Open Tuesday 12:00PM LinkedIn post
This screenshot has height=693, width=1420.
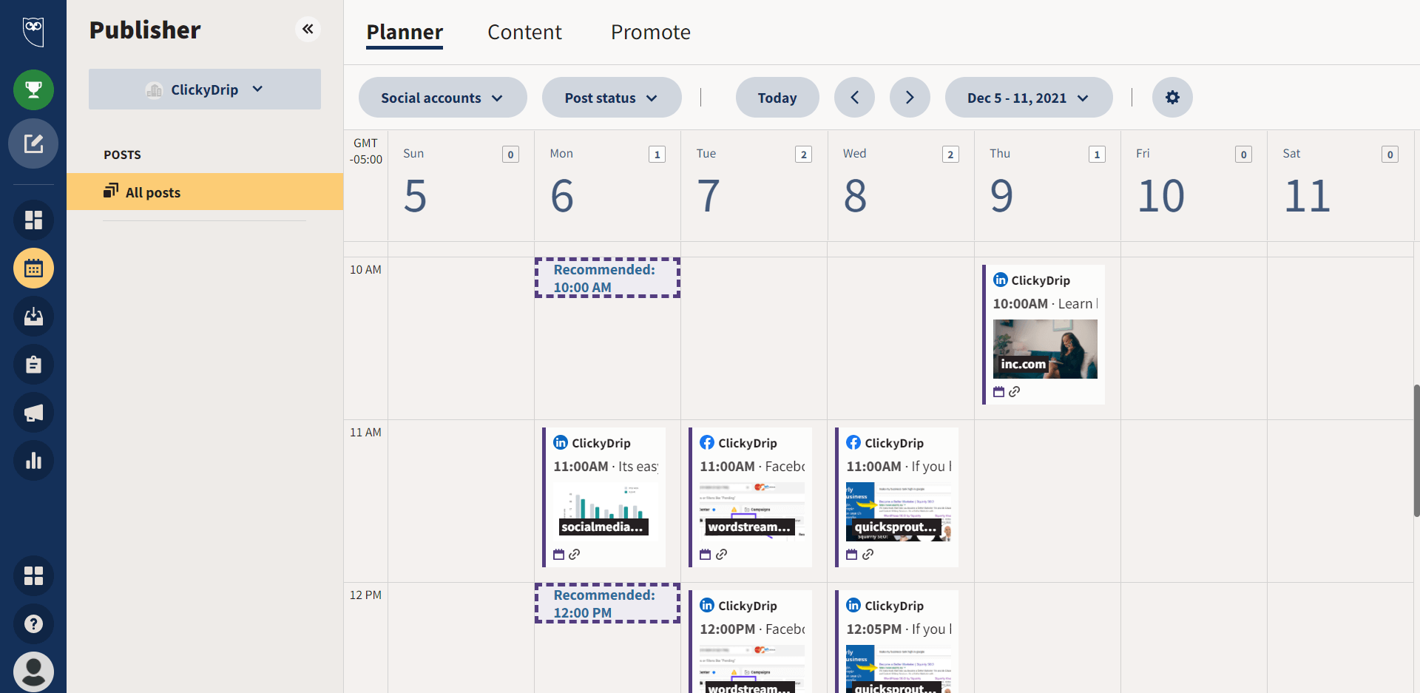(750, 641)
